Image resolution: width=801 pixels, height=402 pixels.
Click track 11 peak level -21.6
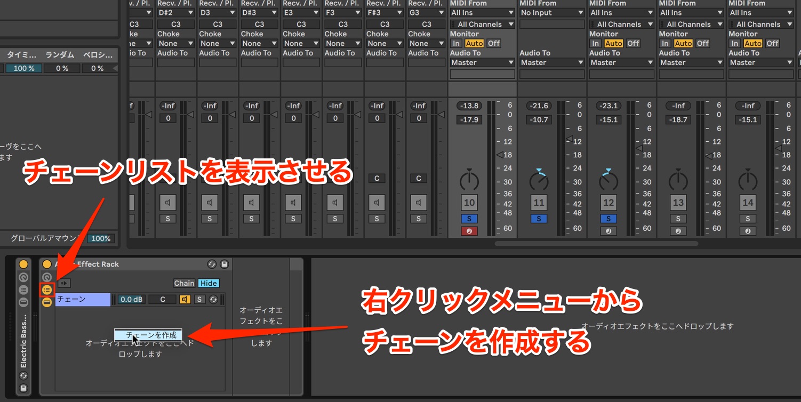(539, 106)
